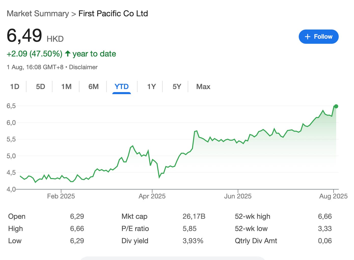Click the First Pacific Co Ltd title
Image resolution: width=354 pixels, height=260 pixels.
pyautogui.click(x=113, y=13)
